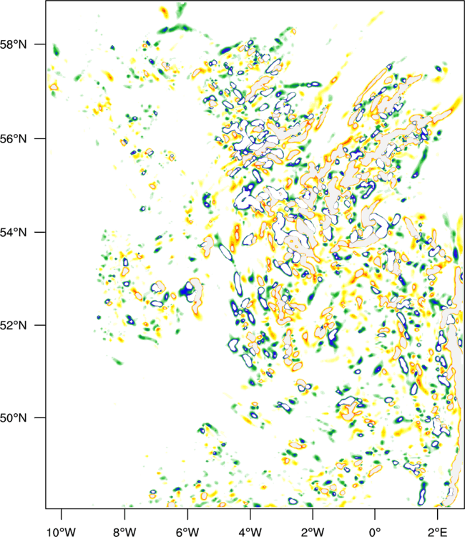This screenshot has height=537, width=465.
Task: Click the 2°E longitude label
Action: (x=437, y=532)
